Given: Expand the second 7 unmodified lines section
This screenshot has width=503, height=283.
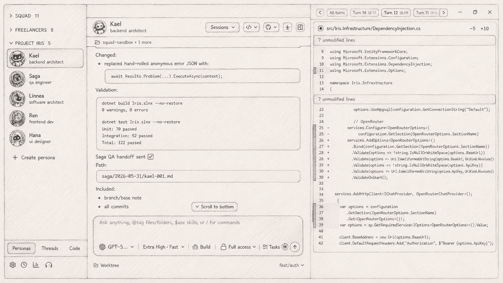Looking at the screenshot, I should [405, 99].
